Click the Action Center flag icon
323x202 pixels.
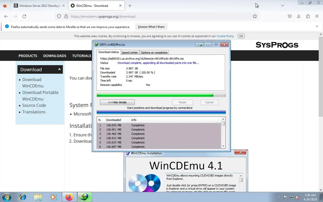(285, 197)
